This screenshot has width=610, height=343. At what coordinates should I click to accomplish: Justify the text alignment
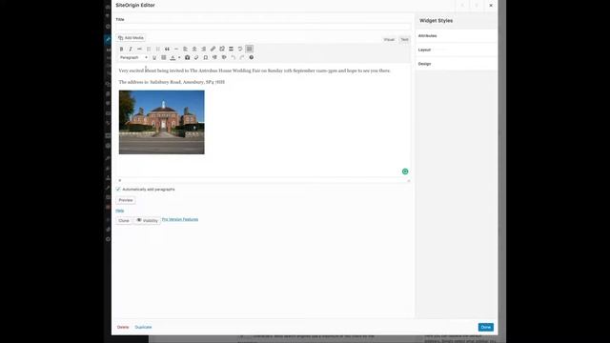point(164,57)
